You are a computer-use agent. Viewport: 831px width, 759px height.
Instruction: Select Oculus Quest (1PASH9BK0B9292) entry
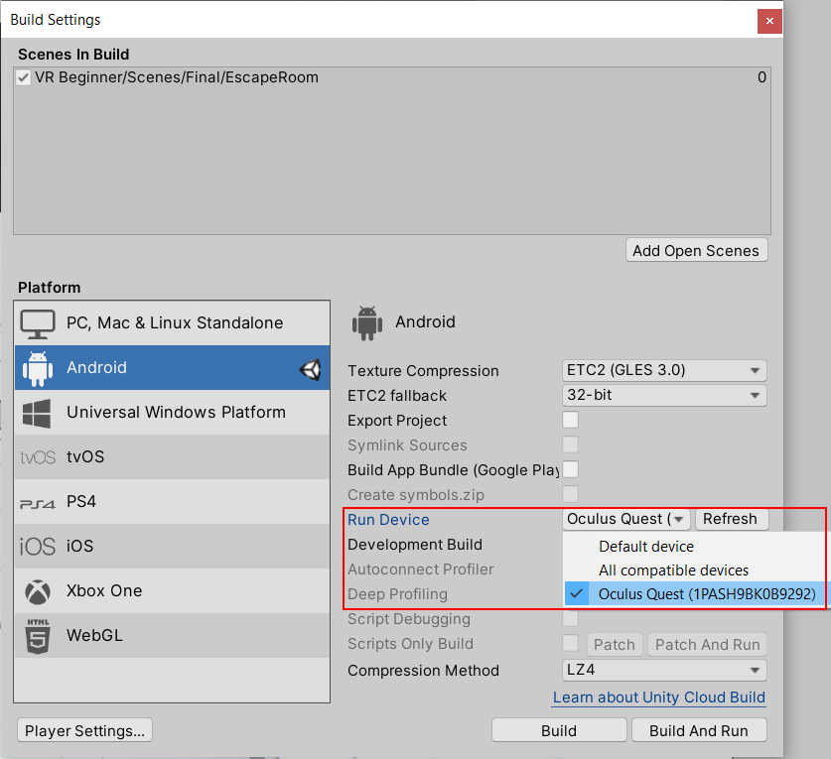(694, 594)
